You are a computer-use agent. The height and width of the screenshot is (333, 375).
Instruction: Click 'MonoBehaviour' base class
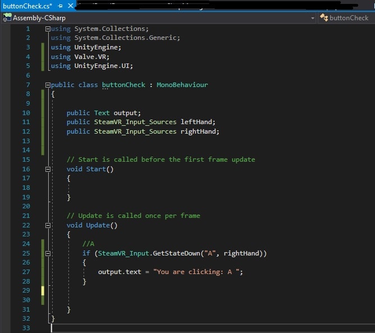tap(182, 85)
